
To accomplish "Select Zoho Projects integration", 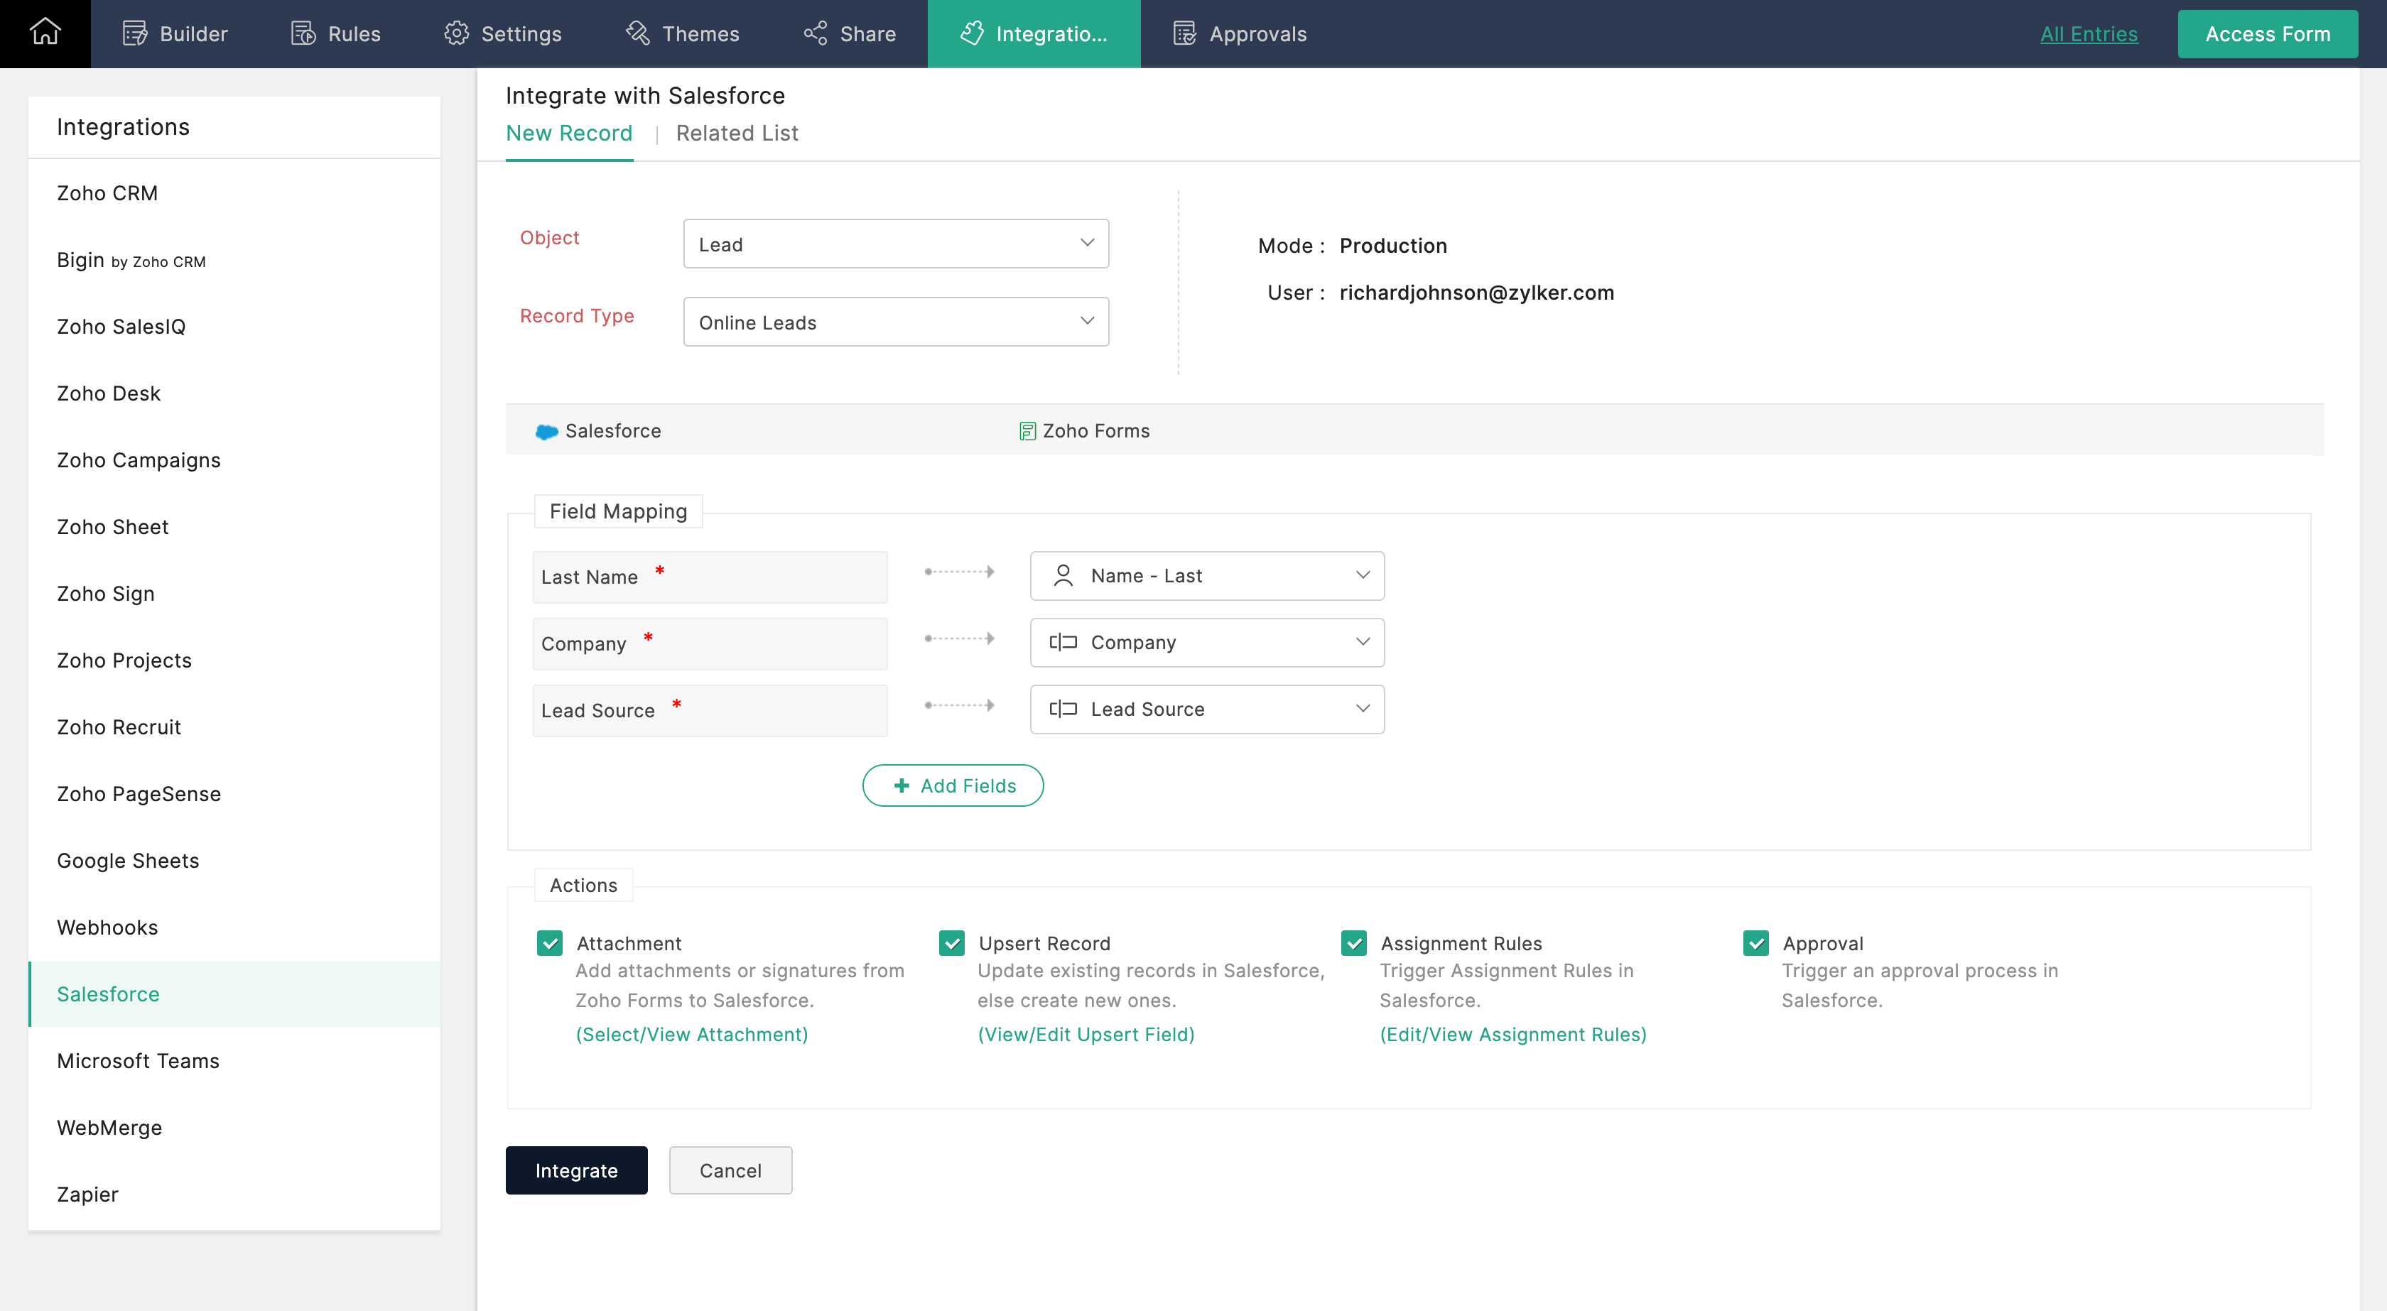I will [x=234, y=660].
